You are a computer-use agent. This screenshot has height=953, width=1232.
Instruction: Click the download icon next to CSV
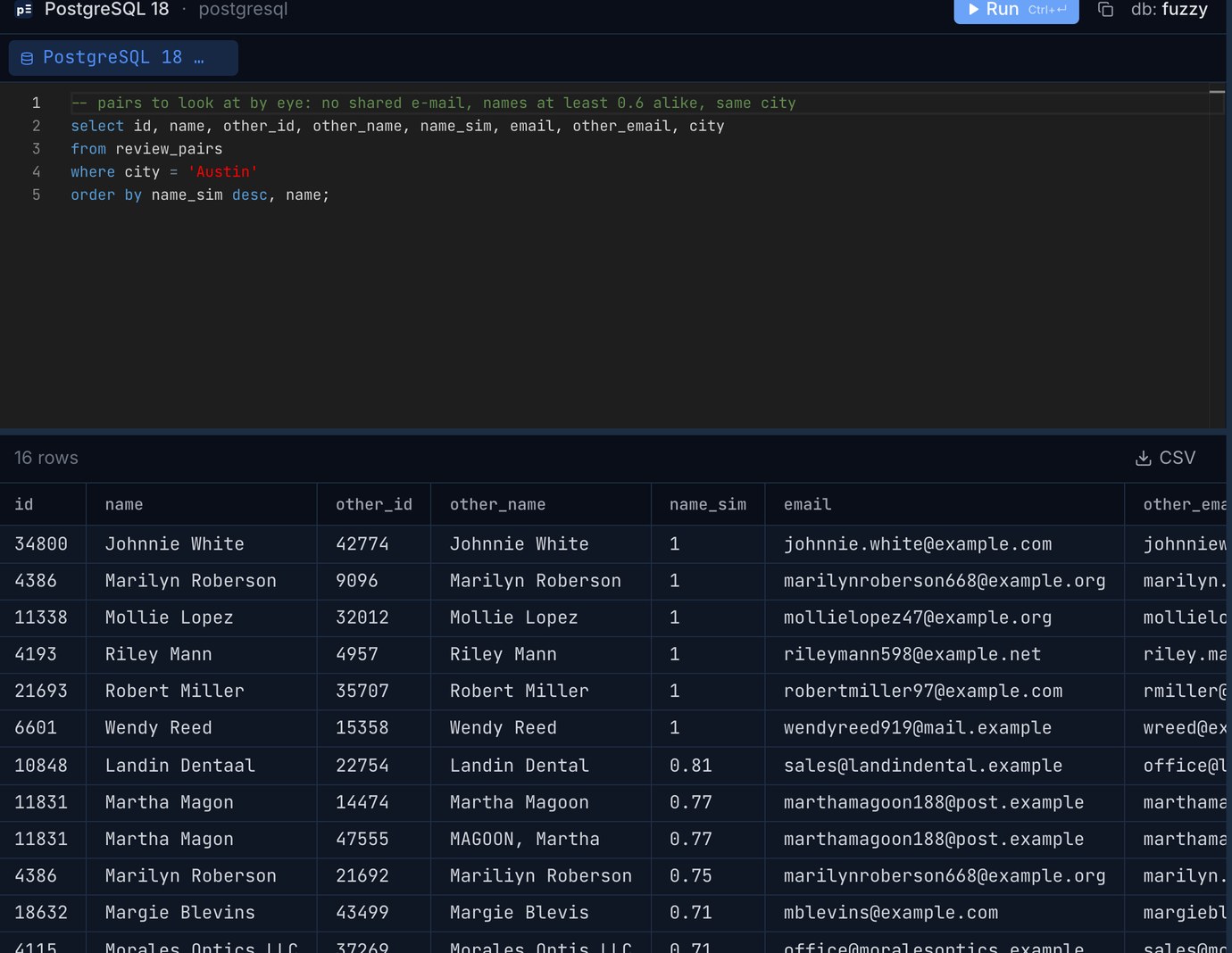[x=1143, y=458]
